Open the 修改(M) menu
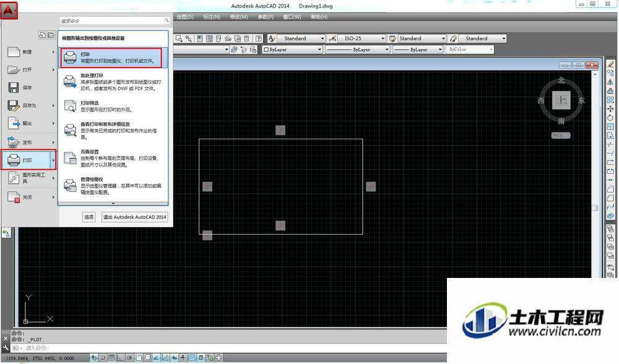This screenshot has width=619, height=364. pos(239,17)
